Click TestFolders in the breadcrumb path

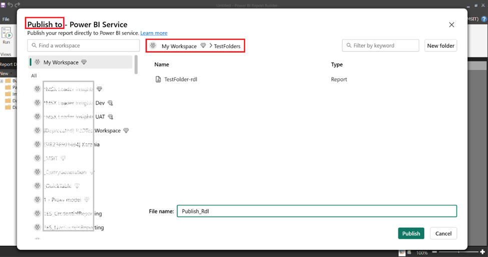coord(227,46)
